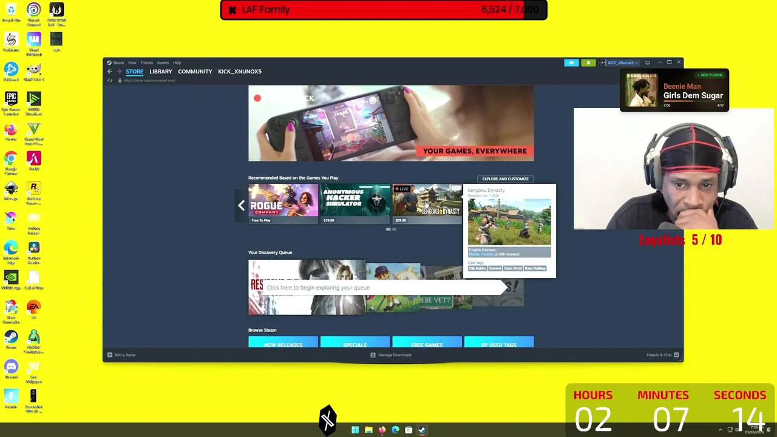Screen dimensions: 777x437
Task: Open the Windows Start button
Action: [x=355, y=430]
